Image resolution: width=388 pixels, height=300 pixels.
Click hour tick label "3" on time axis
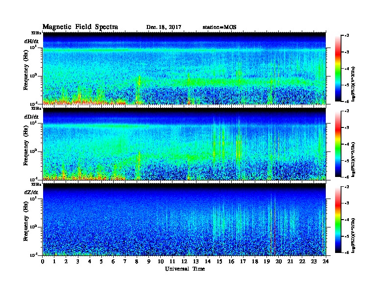78,261
